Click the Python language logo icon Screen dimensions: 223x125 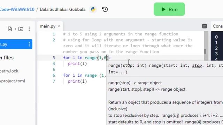(x=93, y=9)
